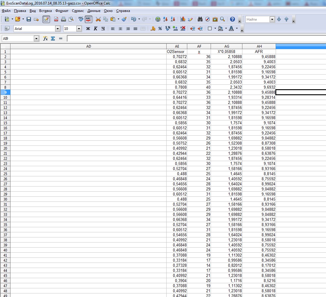Click the Cut scissors icon
The height and width of the screenshot is (297, 326).
pos(98,19)
